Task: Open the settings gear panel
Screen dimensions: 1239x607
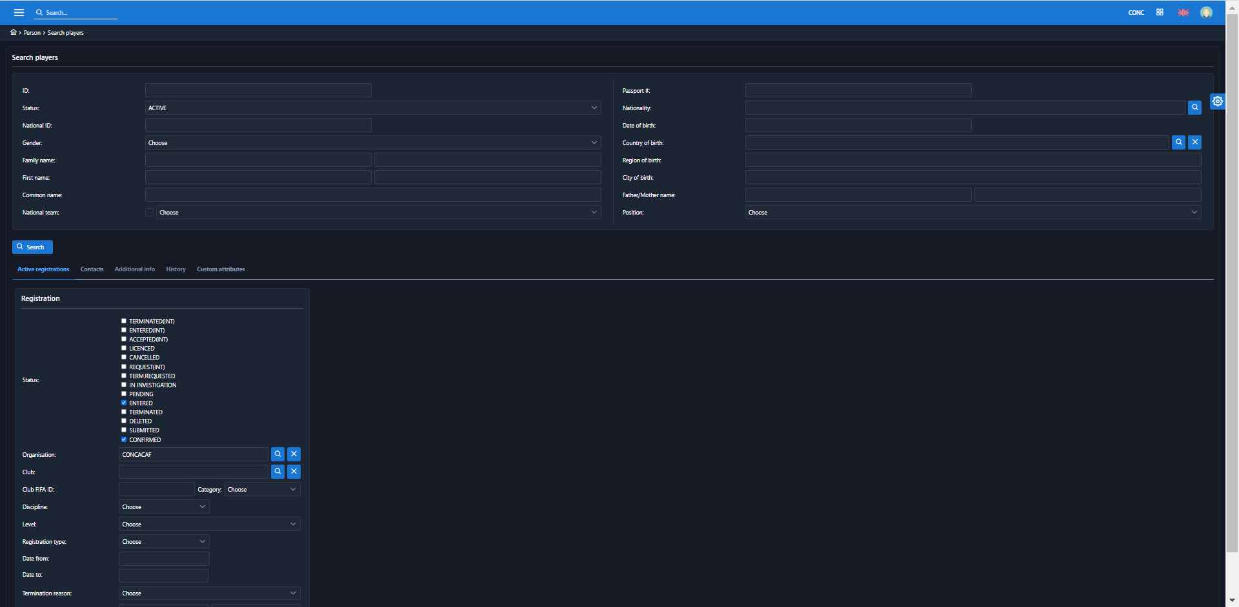Action: click(x=1217, y=101)
